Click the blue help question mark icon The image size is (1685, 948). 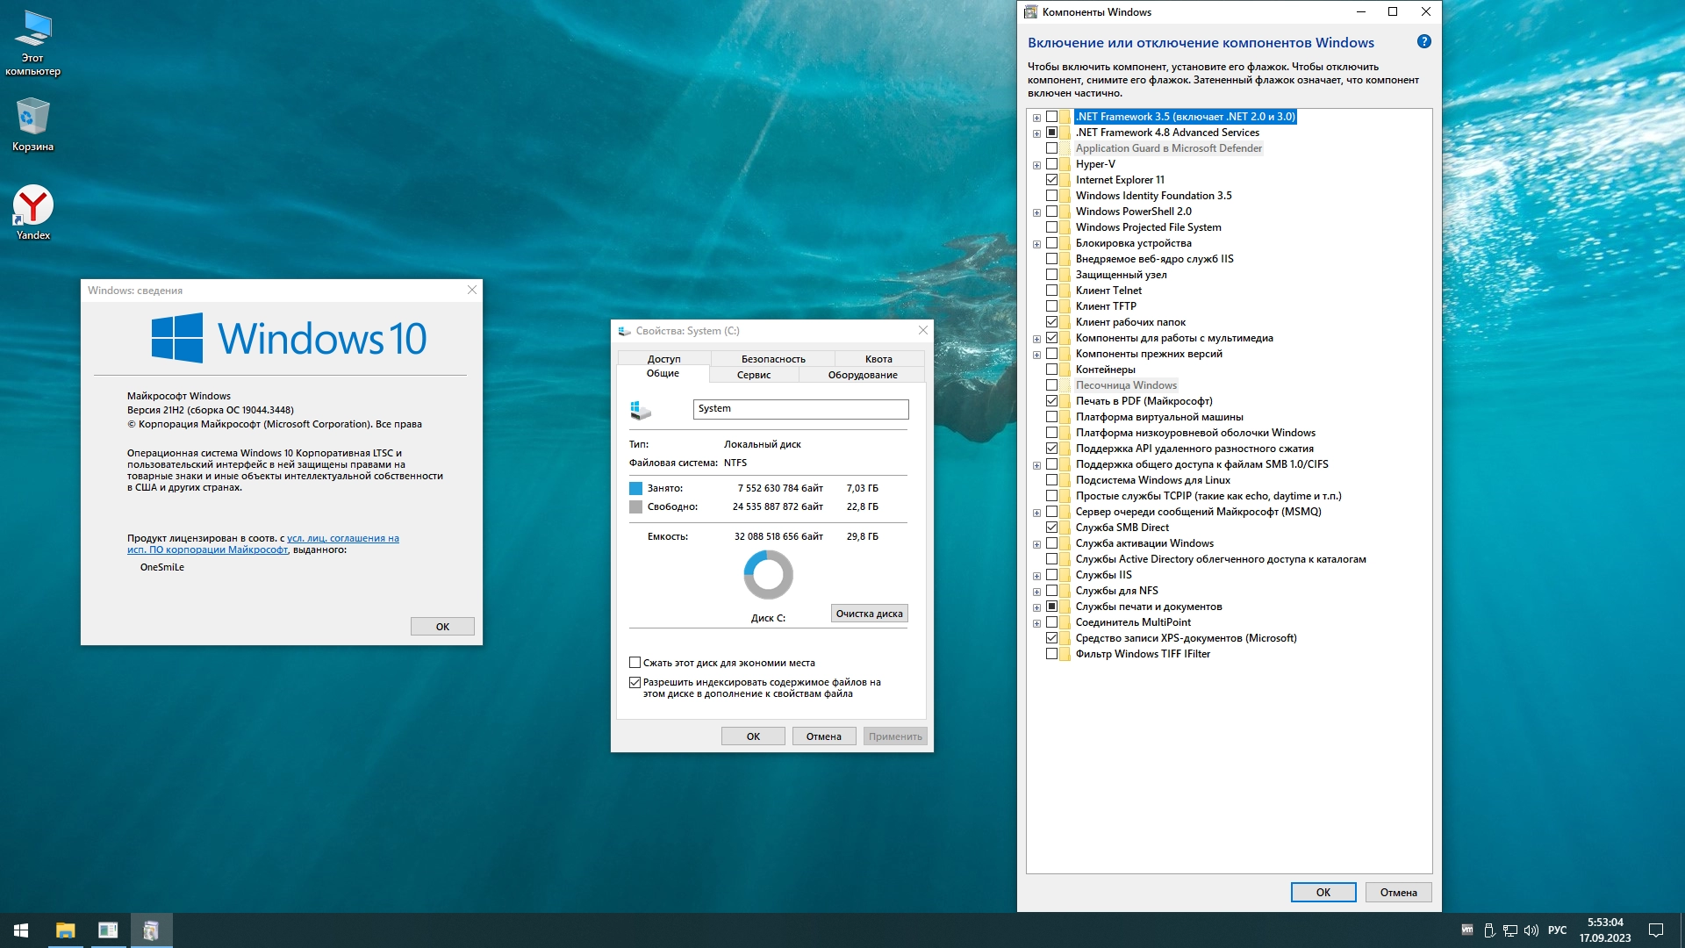pos(1423,41)
